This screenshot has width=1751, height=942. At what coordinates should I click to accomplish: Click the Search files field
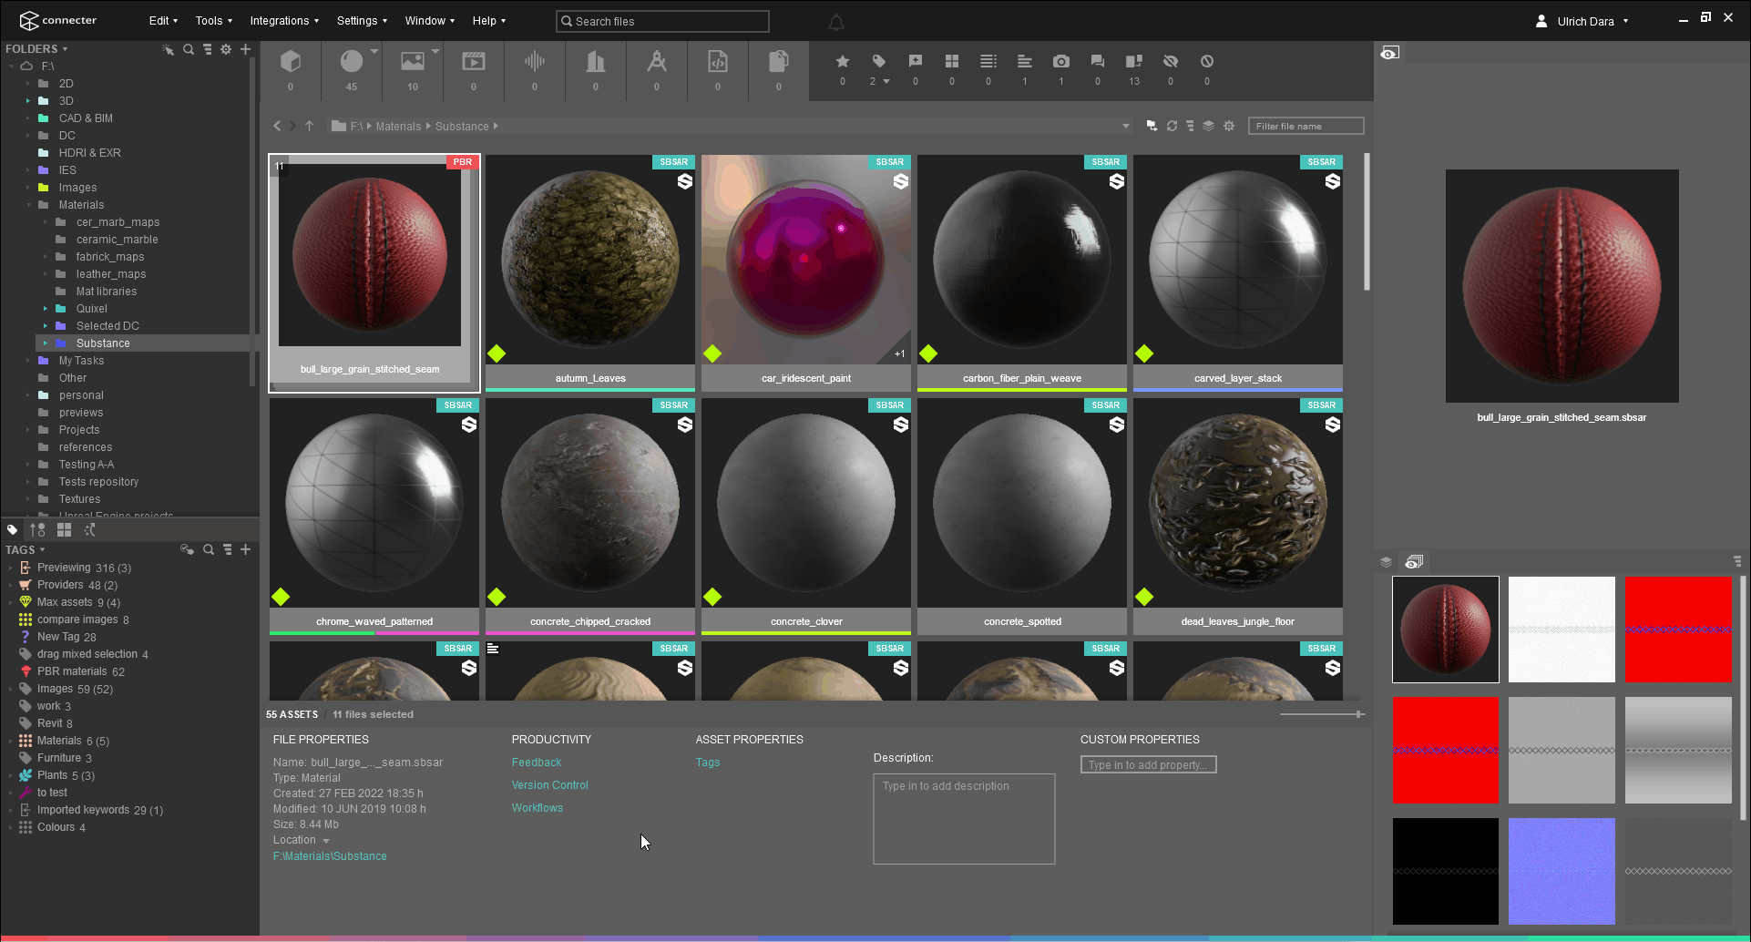click(662, 21)
